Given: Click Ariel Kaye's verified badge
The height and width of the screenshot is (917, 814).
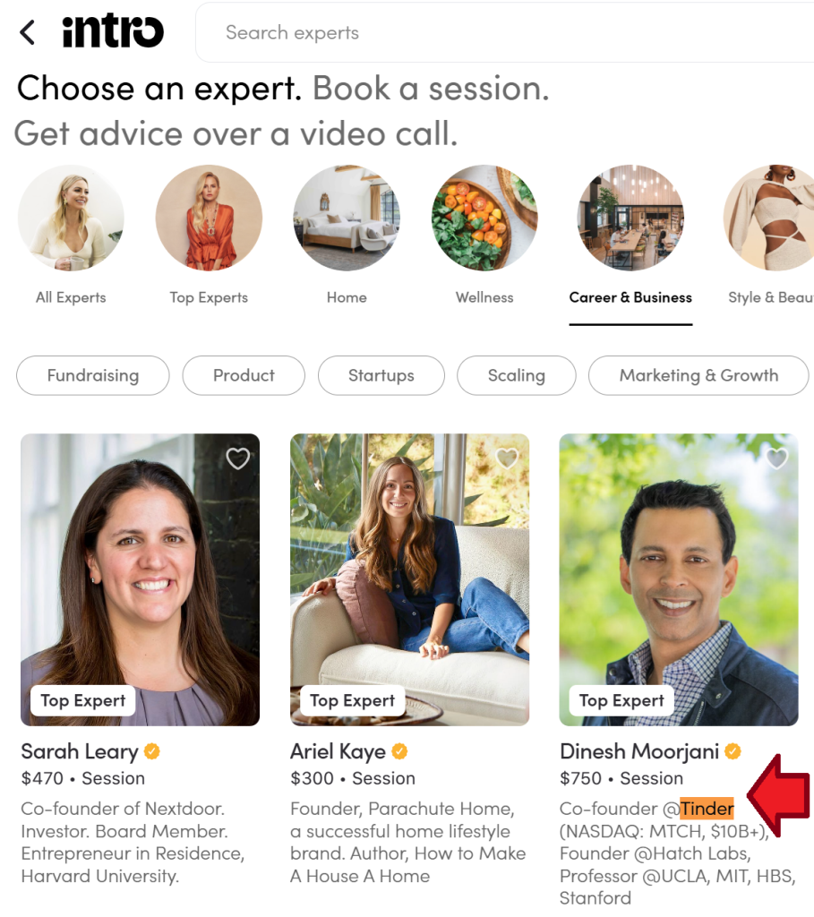Looking at the screenshot, I should 399,751.
